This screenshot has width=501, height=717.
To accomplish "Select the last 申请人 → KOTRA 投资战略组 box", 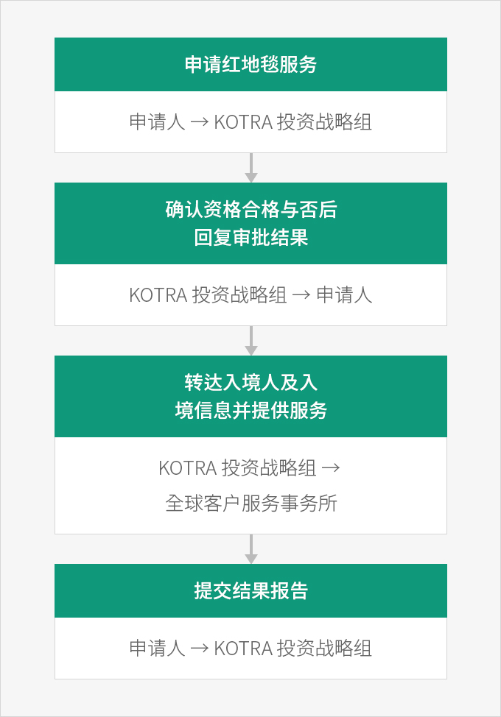I will pyautogui.click(x=251, y=649).
